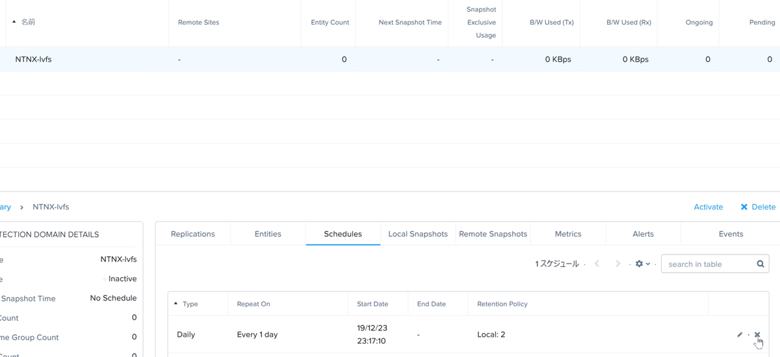The width and height of the screenshot is (780, 357).
Task: Delete the Daily schedule with X icon
Action: 757,335
